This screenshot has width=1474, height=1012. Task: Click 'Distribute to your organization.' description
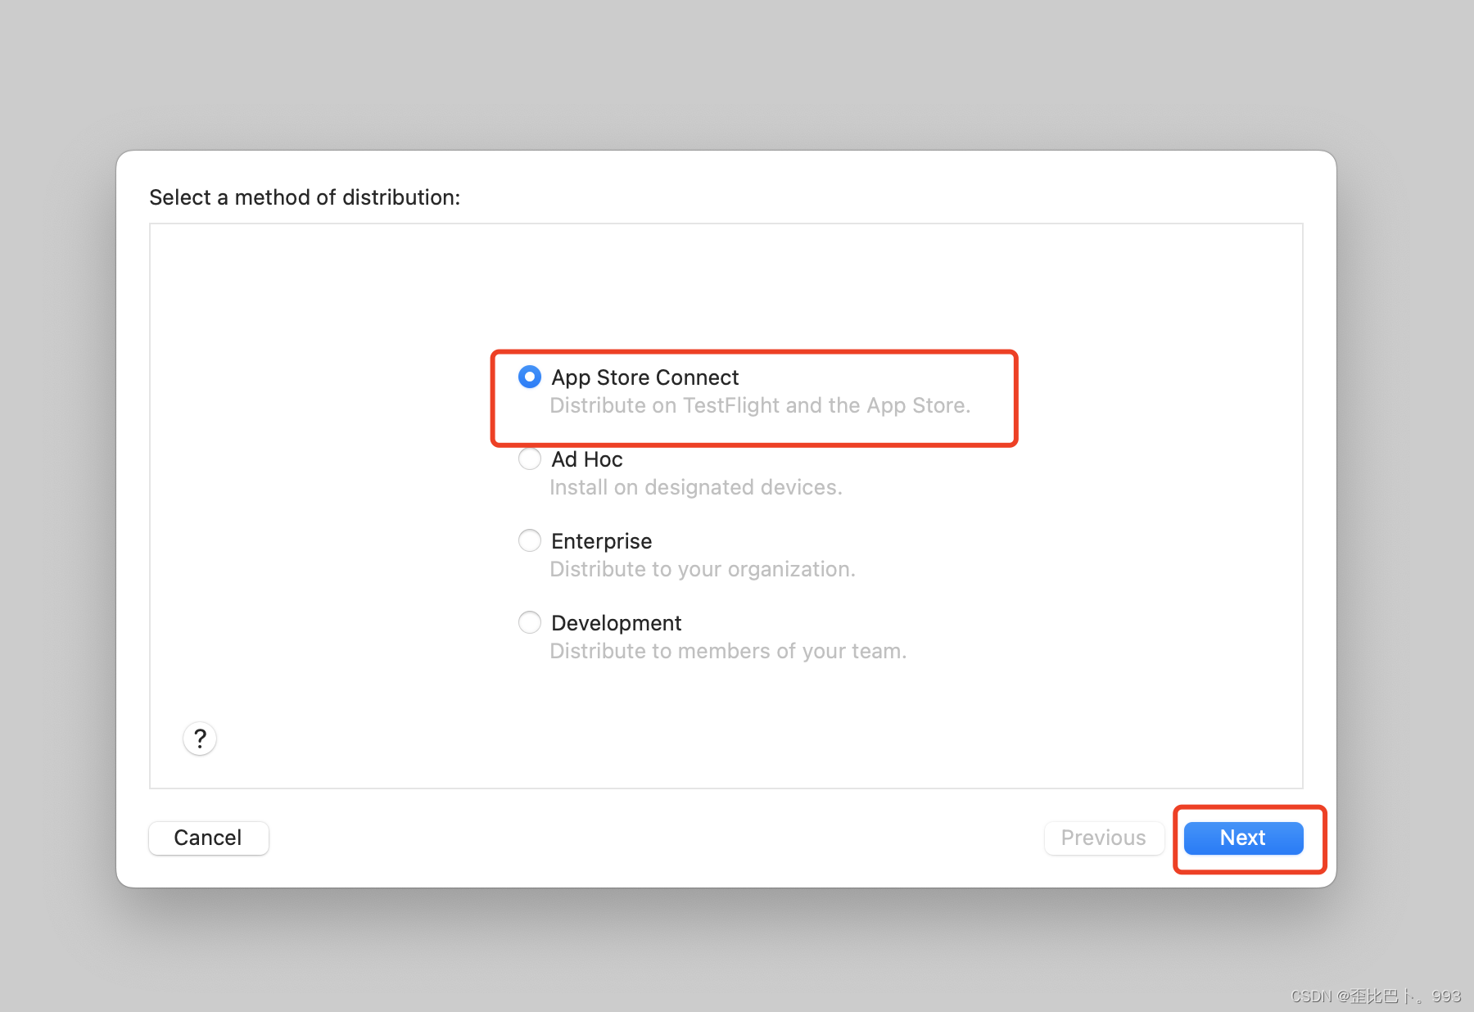[703, 569]
